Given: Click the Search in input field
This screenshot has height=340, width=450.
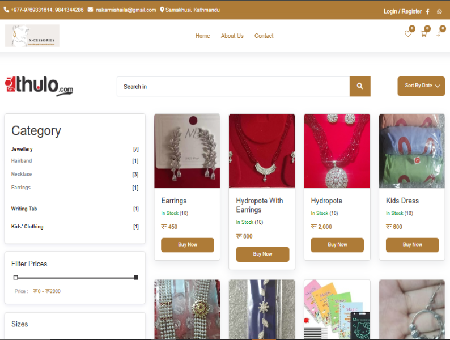Looking at the screenshot, I should 233,87.
